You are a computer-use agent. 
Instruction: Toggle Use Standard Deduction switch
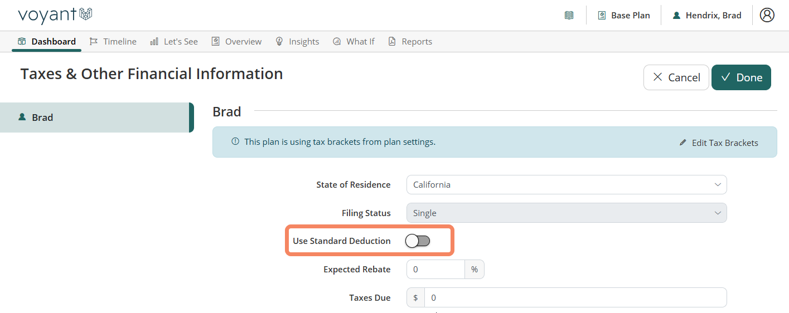pyautogui.click(x=418, y=241)
